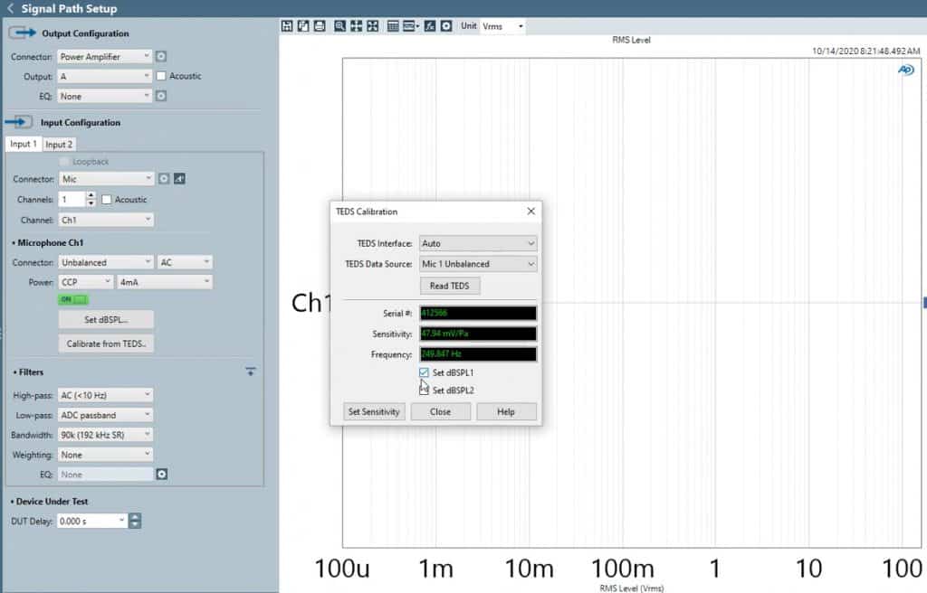Open the TEDS Interface dropdown
This screenshot has height=593, width=927.
point(478,243)
